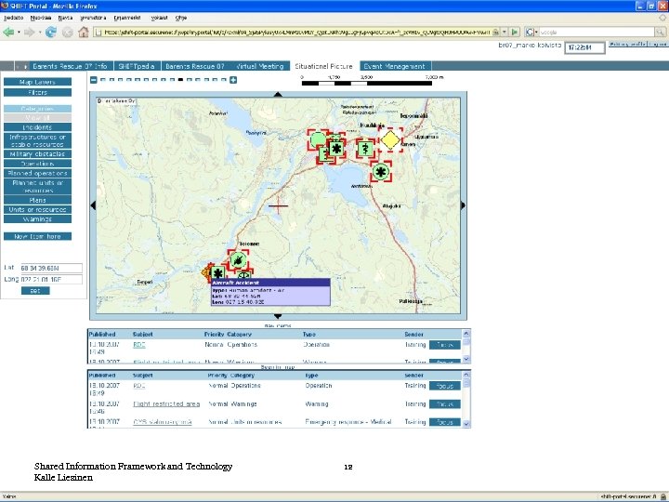Expand the Filters section

click(37, 93)
